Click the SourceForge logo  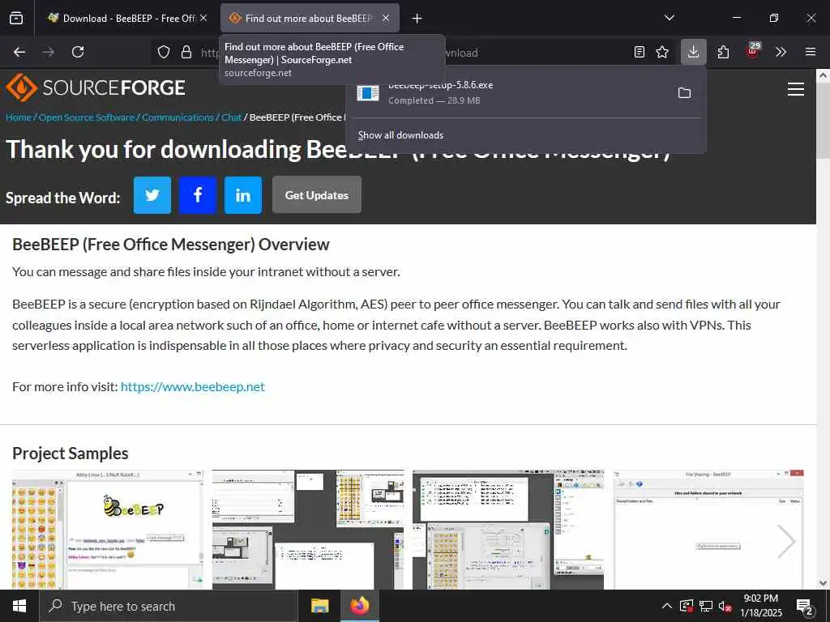pos(96,87)
